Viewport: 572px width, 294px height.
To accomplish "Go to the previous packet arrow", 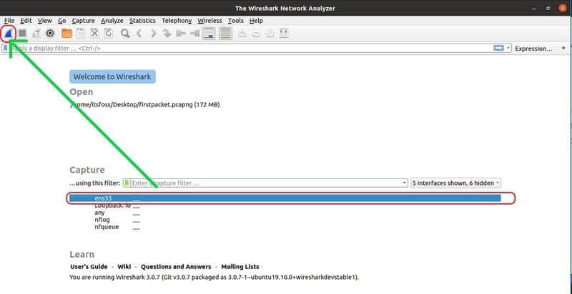I will (140, 33).
